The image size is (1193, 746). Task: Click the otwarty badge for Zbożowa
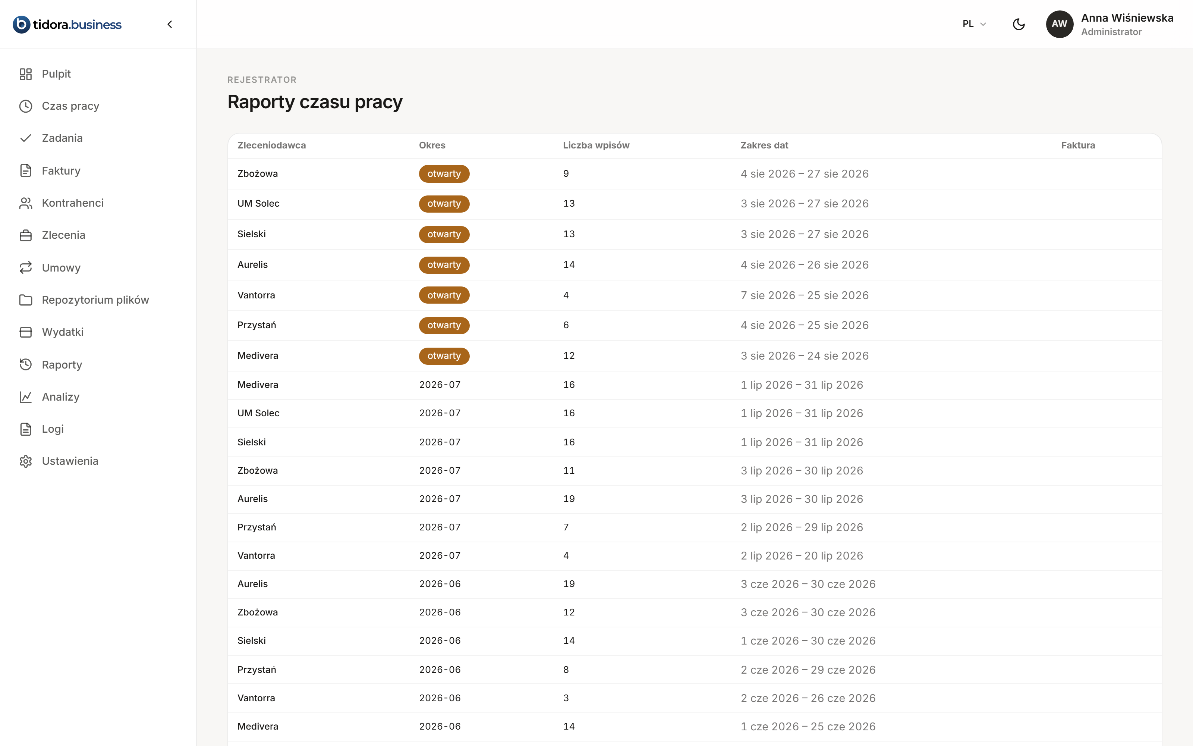[x=444, y=174]
